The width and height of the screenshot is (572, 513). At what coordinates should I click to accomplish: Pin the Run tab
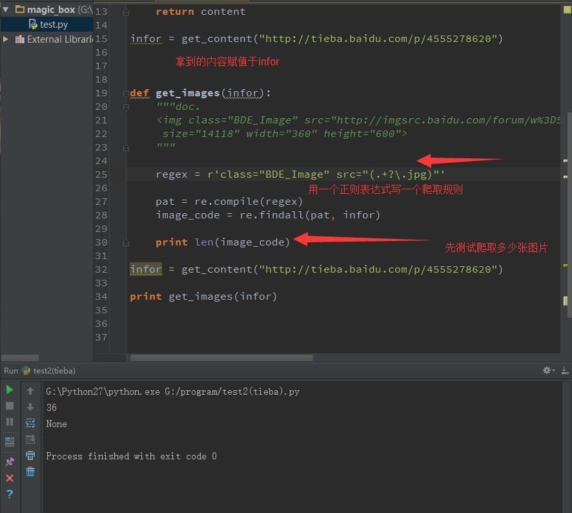10,461
